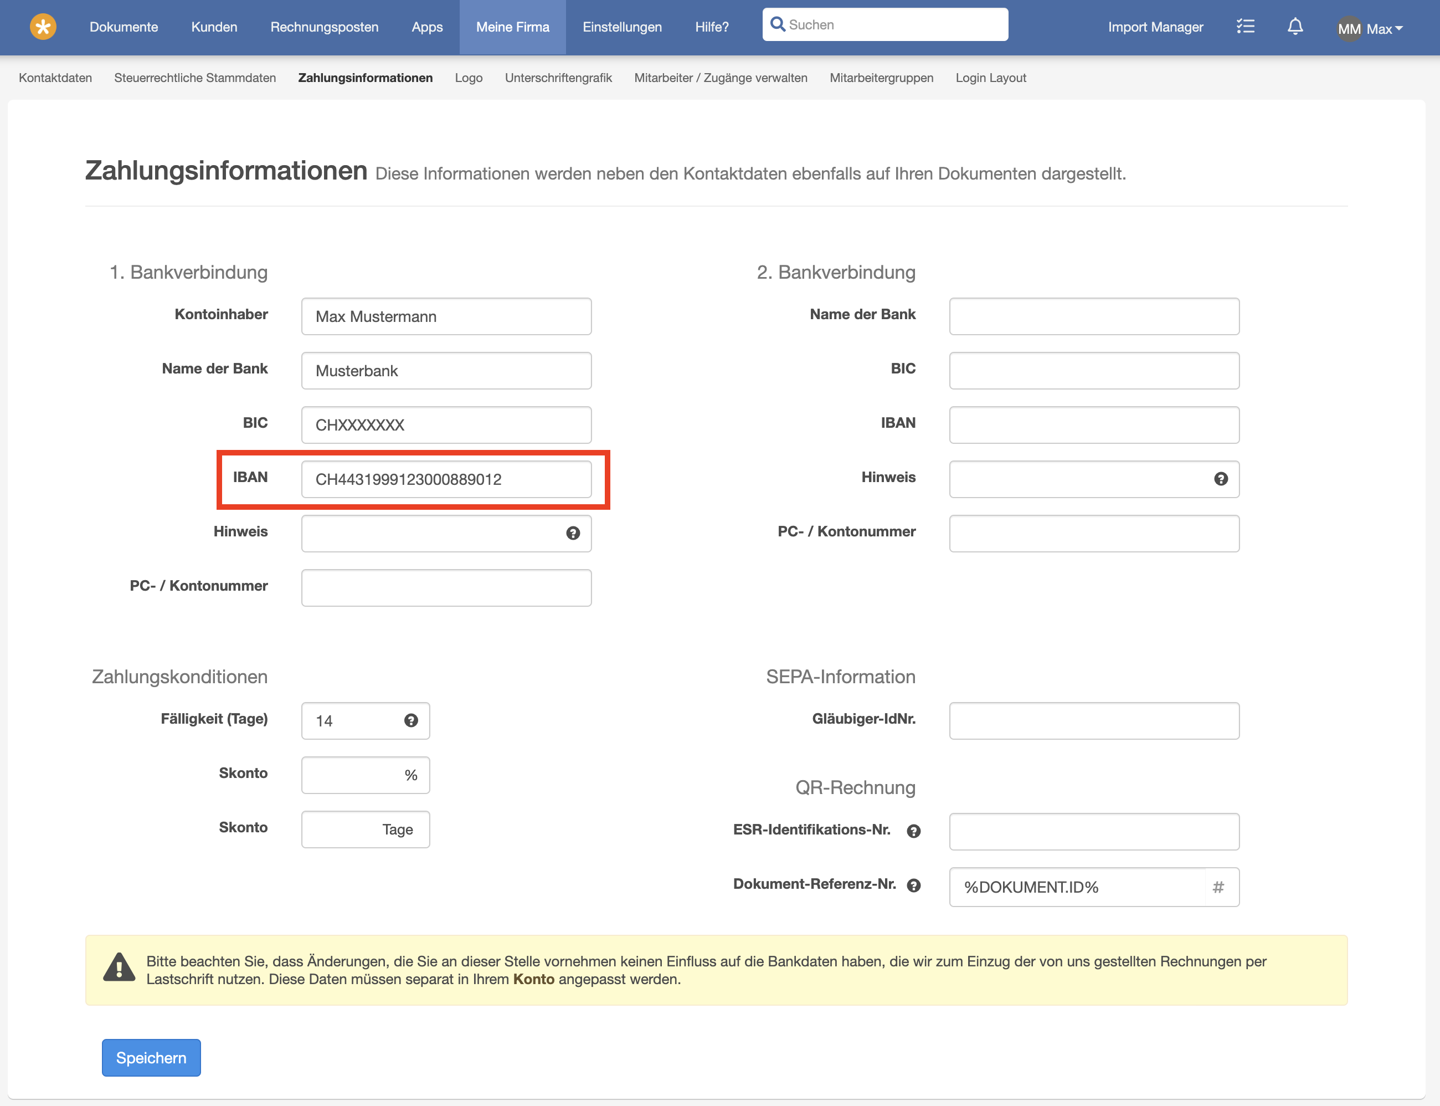Show help for Dokument-Referenz-Nr.
1440x1106 pixels.
click(914, 885)
